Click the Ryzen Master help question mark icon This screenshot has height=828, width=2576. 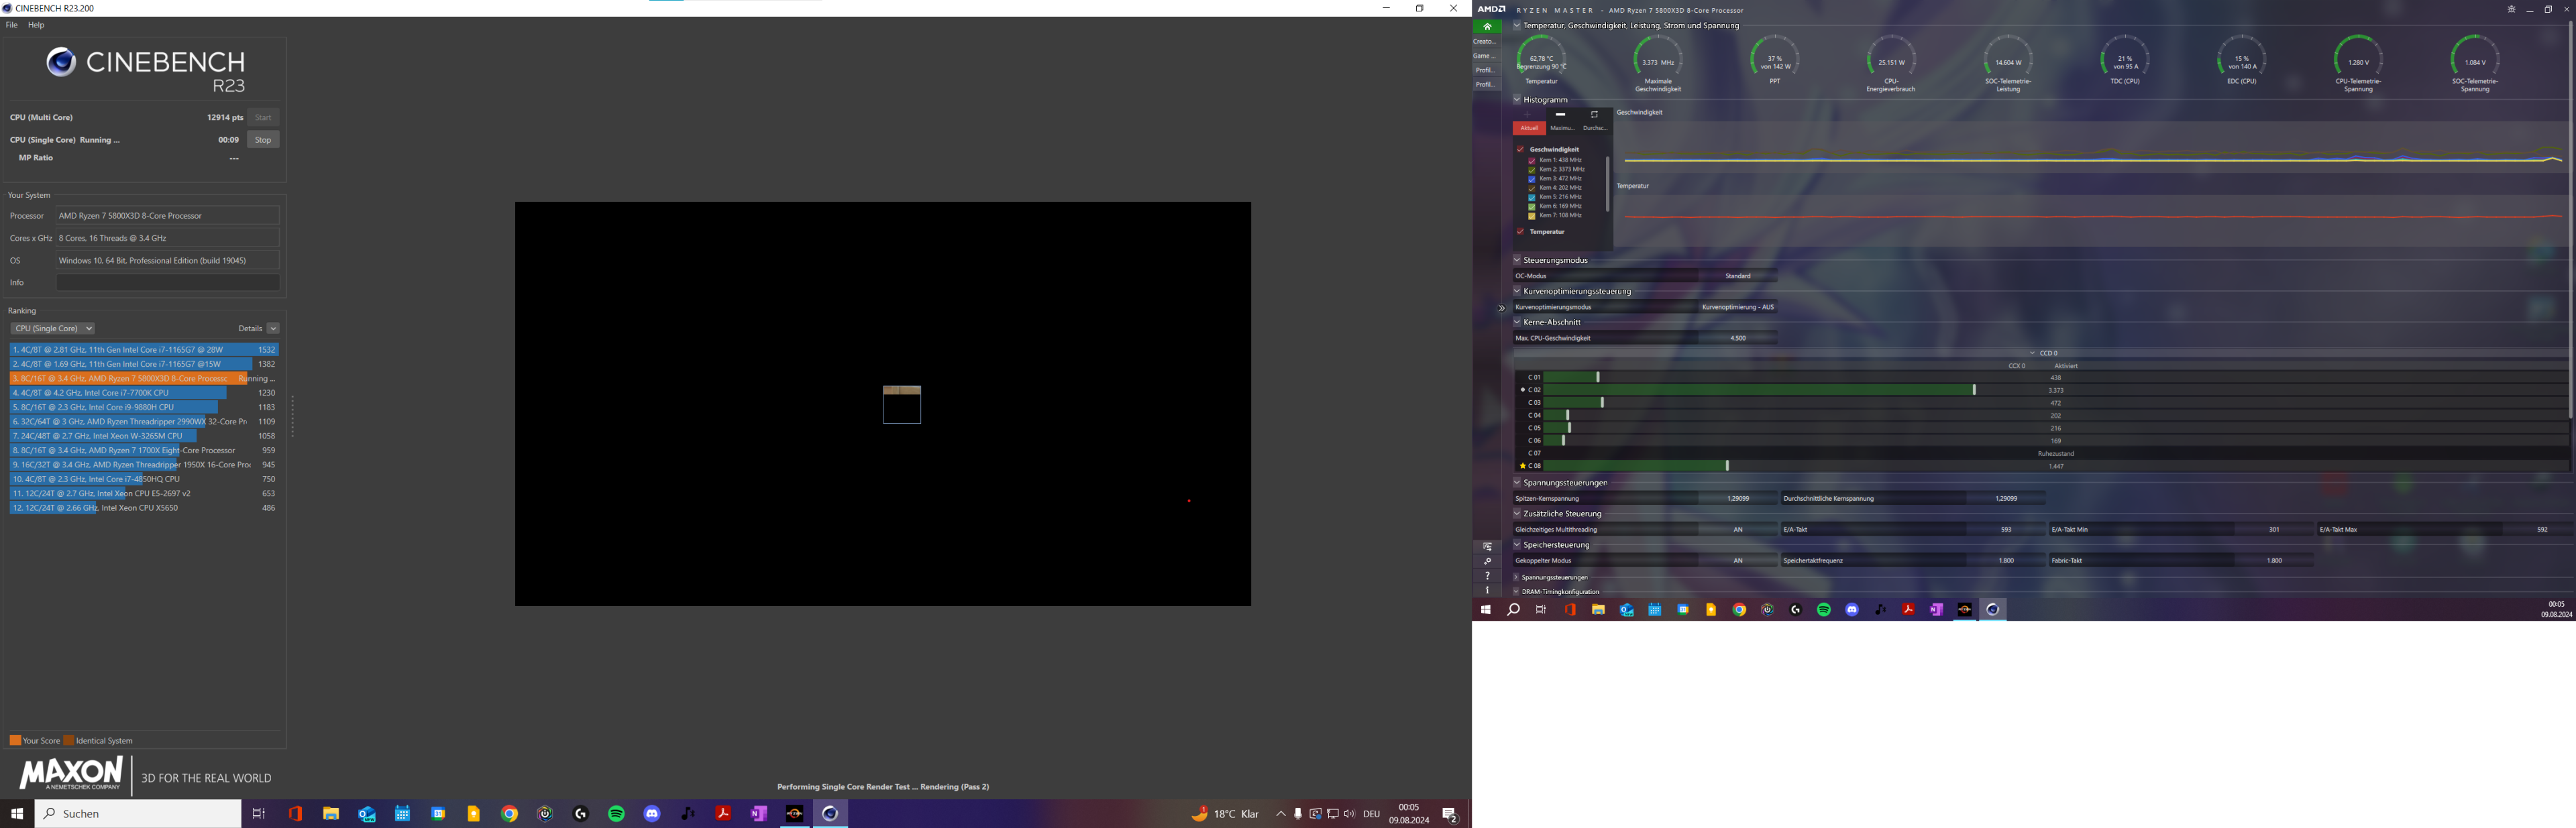coord(1487,576)
